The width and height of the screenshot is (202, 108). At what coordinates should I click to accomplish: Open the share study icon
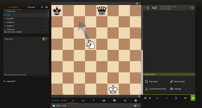click(x=125, y=101)
